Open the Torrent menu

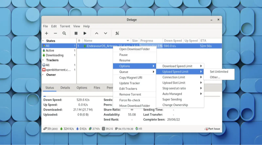(65, 26)
